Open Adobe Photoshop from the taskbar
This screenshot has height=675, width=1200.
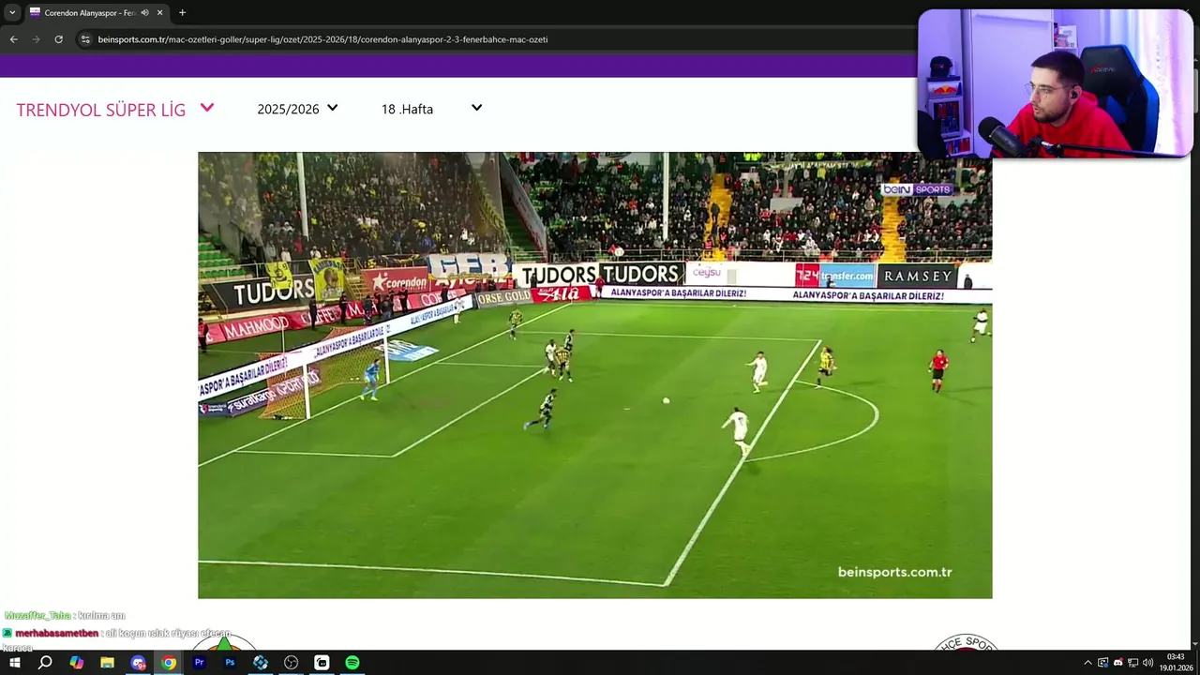coord(230,663)
